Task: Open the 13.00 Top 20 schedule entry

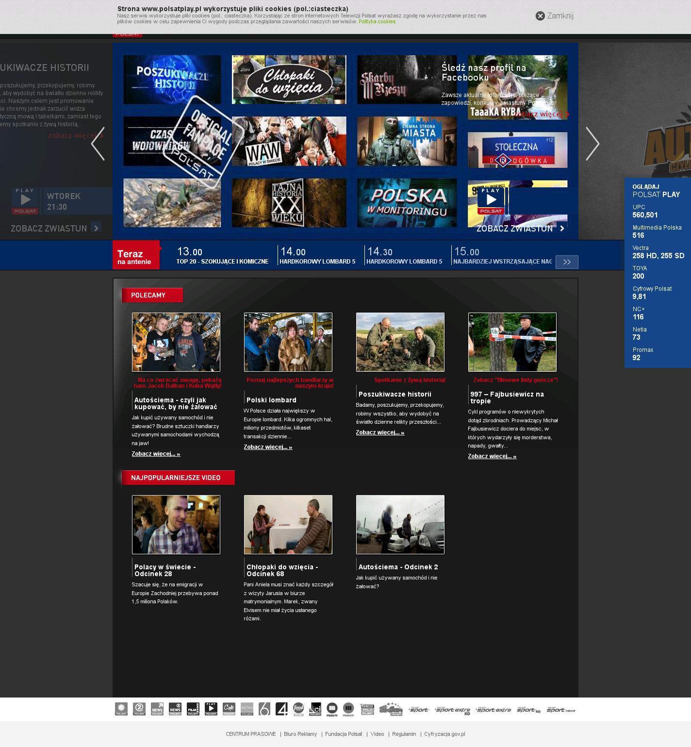Action: click(x=222, y=256)
